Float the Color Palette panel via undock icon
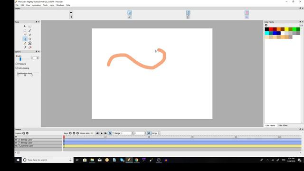 [300, 22]
